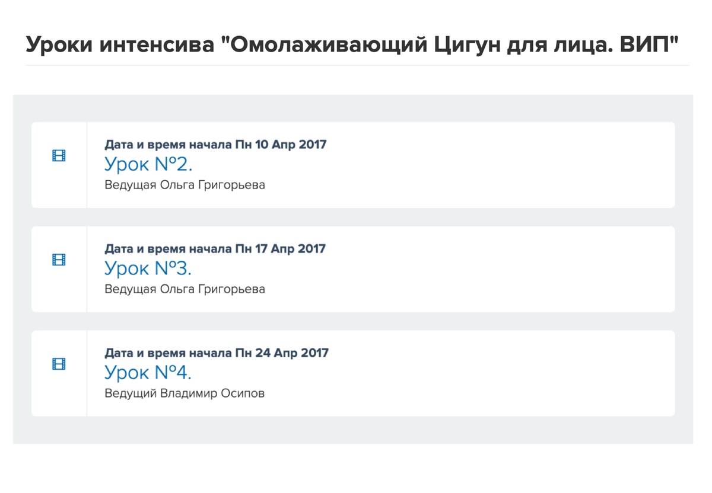Click Ведущая Ольга Григорьева under Урок №3
The height and width of the screenshot is (493, 712).
185,289
